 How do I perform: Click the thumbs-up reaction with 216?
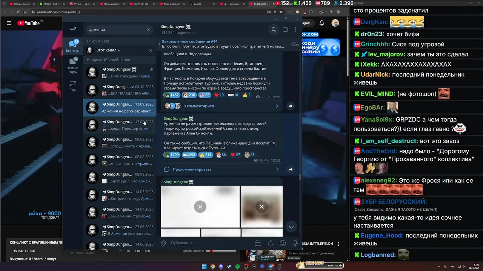[x=206, y=155]
